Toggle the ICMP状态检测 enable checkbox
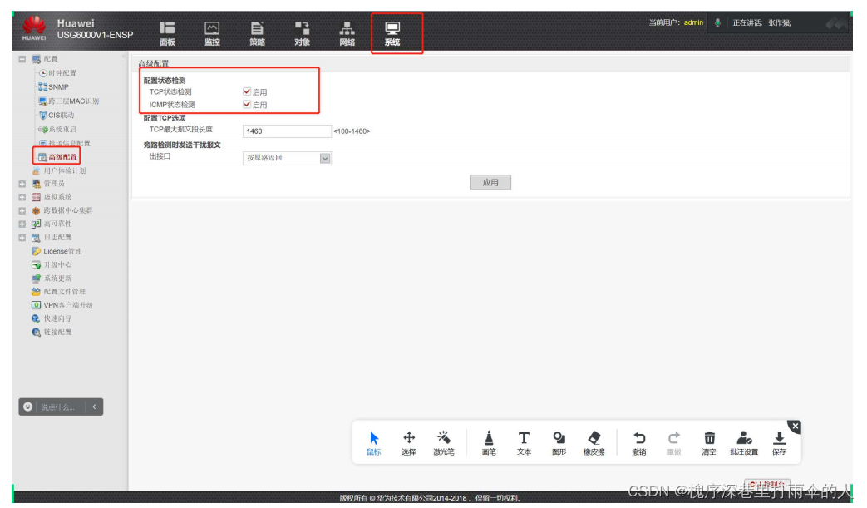 click(x=247, y=105)
